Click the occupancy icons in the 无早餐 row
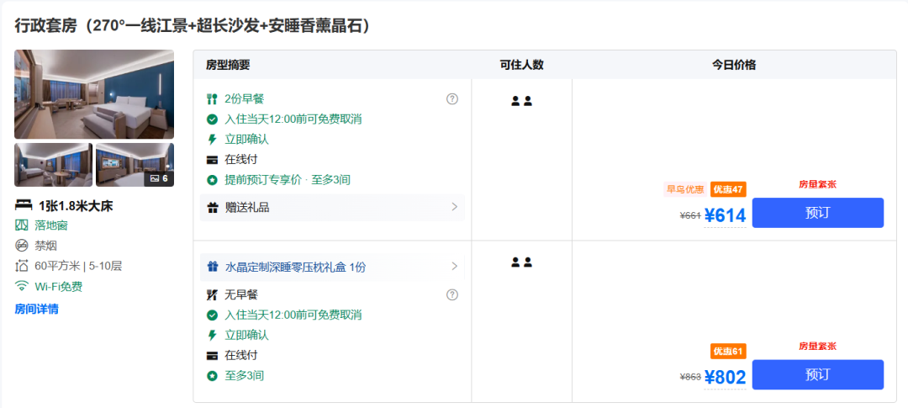908x408 pixels. (522, 262)
